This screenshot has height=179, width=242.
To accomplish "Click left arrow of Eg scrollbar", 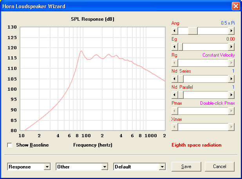I will point(175,47).
